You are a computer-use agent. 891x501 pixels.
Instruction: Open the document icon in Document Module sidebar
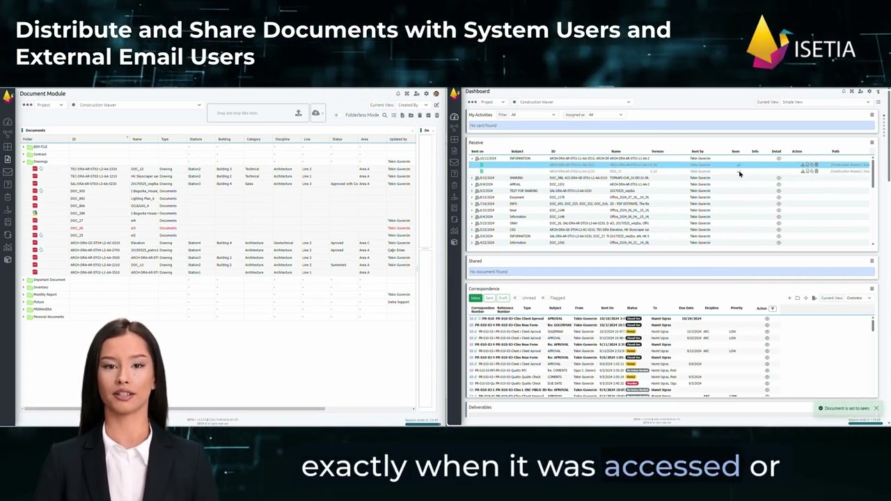pyautogui.click(x=8, y=159)
